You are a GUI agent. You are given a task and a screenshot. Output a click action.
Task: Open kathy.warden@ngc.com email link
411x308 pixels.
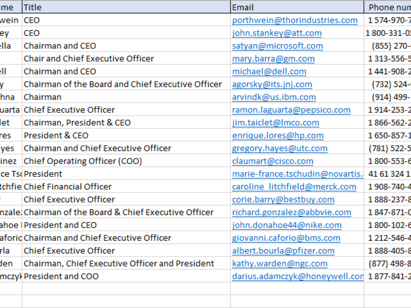[279, 264]
